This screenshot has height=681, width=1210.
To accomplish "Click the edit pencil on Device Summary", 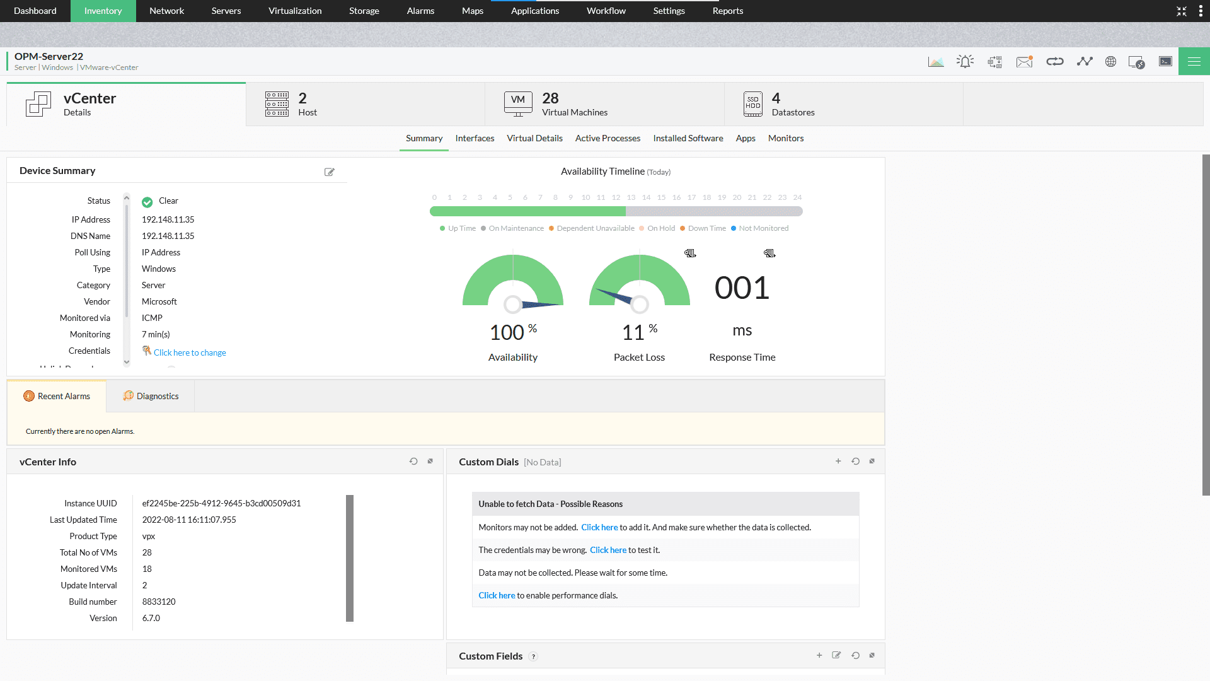I will (x=330, y=172).
